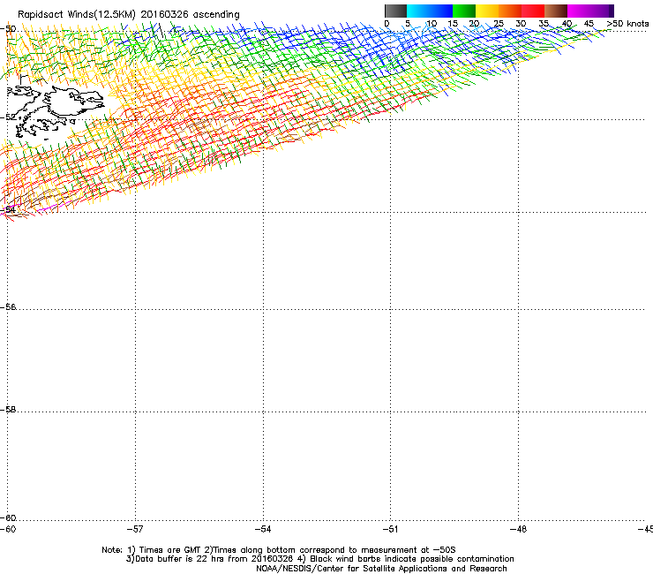Screen dimensions: 653x574
Task: Click the '25' label under the color bar
Action: pos(499,24)
